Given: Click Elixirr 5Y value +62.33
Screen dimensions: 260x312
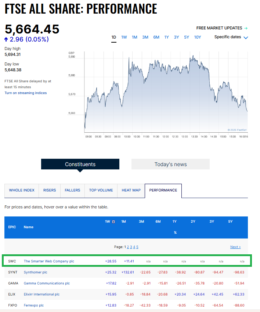Looking at the screenshot, I should [239, 294].
